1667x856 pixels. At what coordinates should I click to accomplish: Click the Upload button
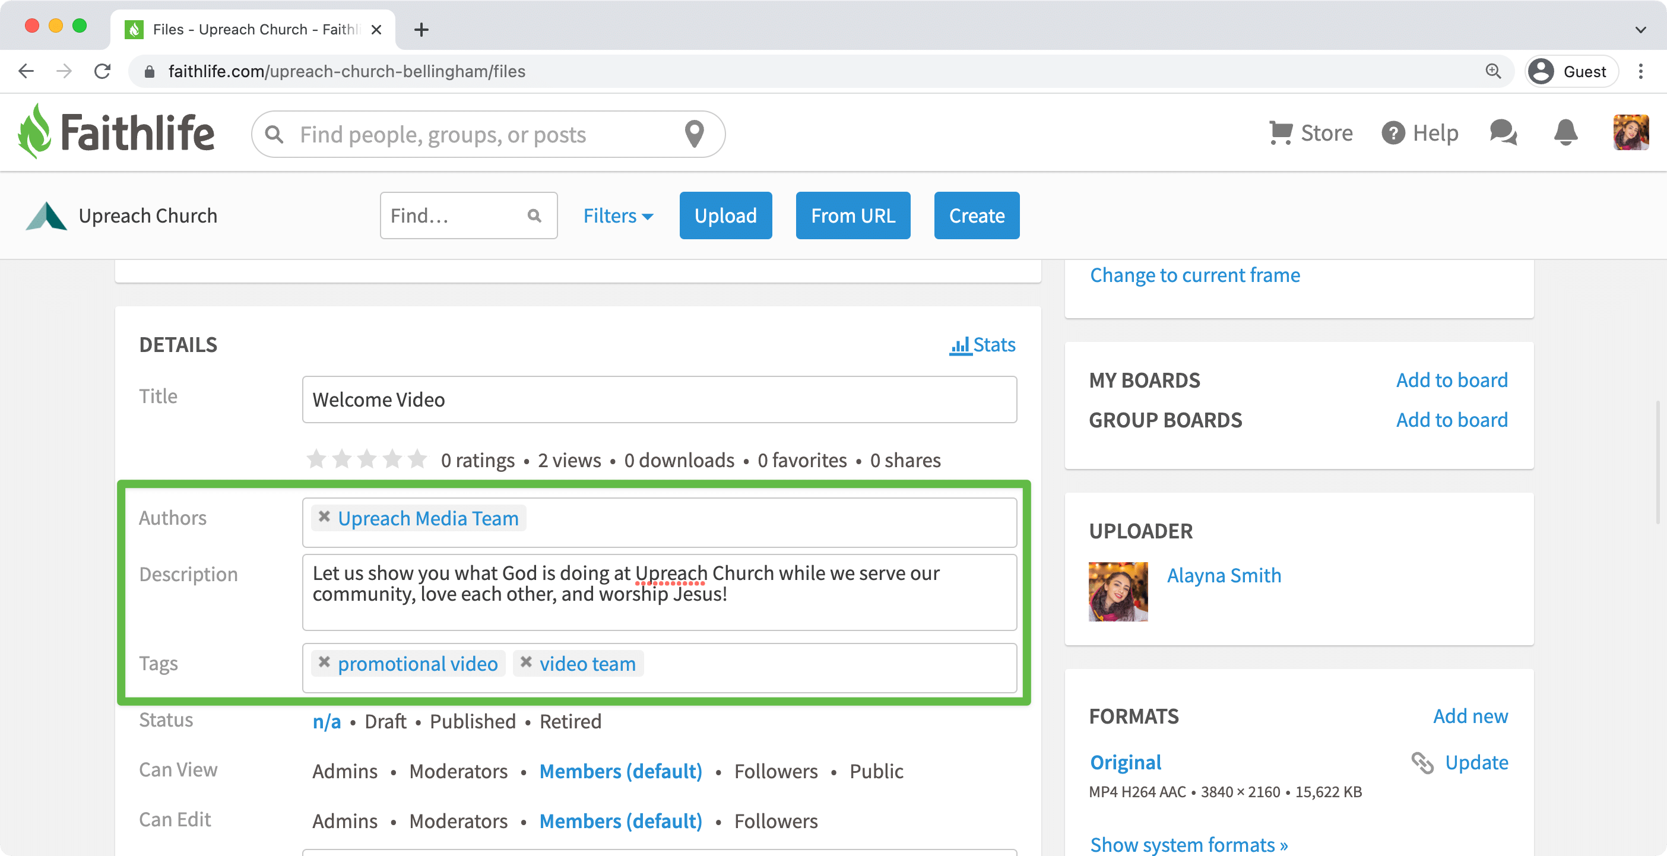coord(725,215)
